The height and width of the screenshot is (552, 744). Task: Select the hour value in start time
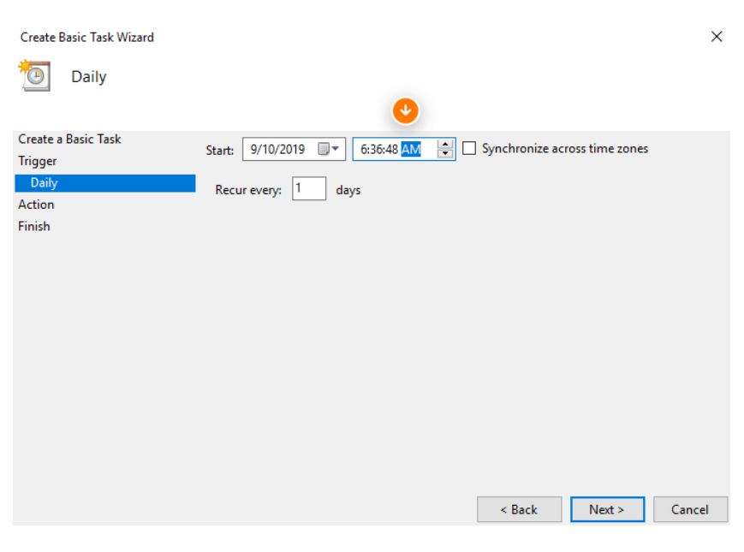pos(363,149)
